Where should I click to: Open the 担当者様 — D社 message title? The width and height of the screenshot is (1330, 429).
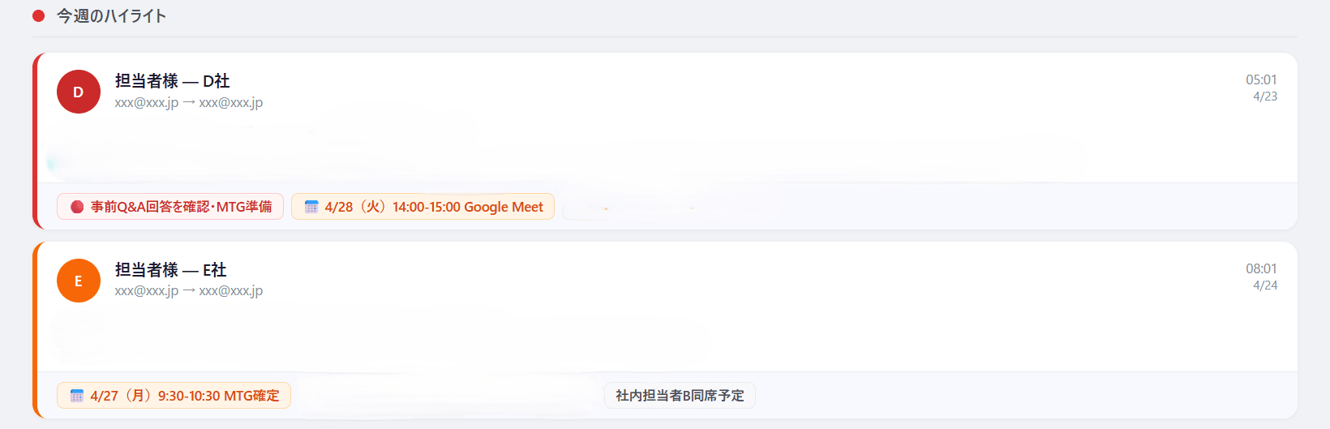pyautogui.click(x=172, y=81)
